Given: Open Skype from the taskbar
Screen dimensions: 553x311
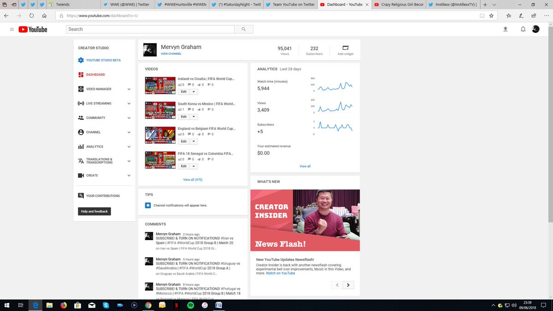Looking at the screenshot, I should [x=106, y=305].
